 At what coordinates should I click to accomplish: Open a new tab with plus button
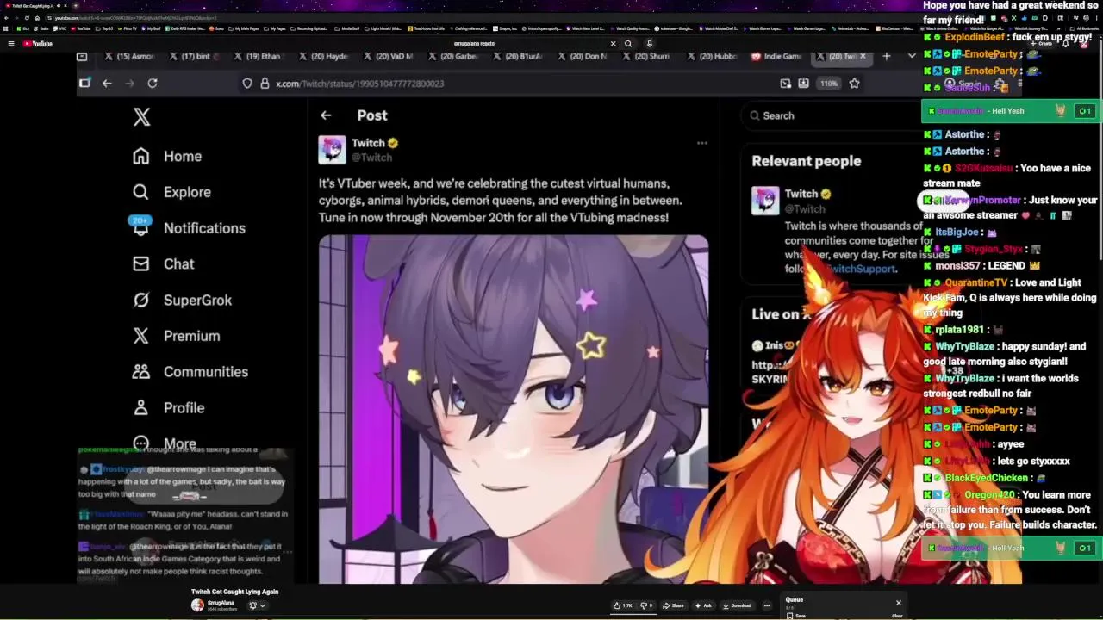point(886,57)
